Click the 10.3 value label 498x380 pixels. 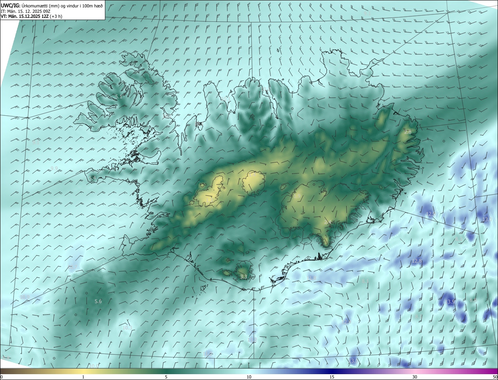(127, 328)
